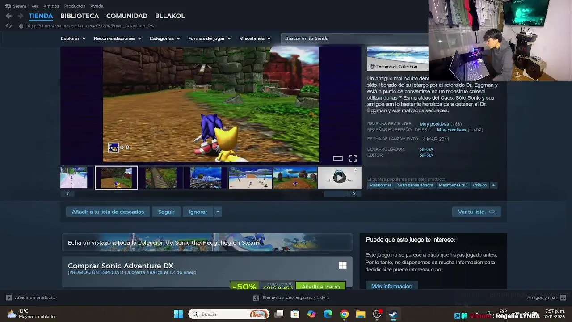Open the SEGA editor link
The image size is (572, 322).
426,155
